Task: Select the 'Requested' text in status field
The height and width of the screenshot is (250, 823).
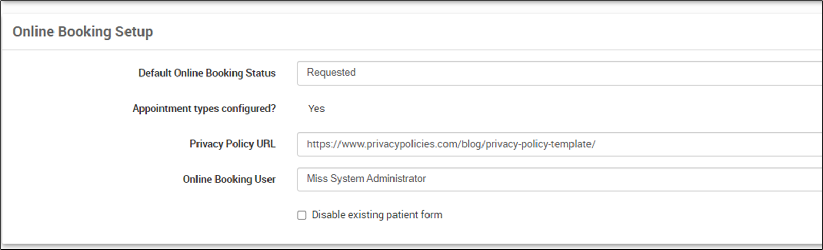Action: tap(331, 73)
